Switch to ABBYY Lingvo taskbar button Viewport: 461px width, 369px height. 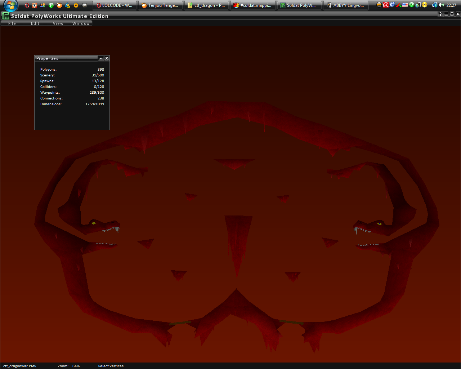345,5
